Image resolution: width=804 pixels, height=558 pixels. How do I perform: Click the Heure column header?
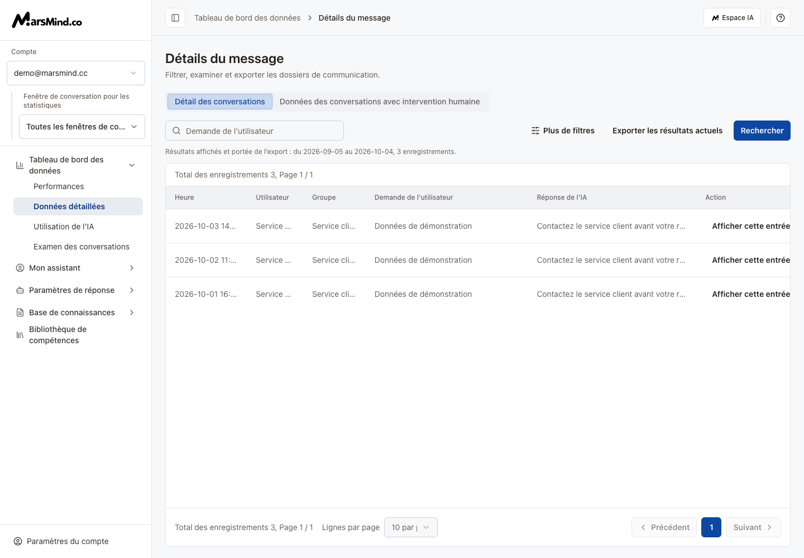184,198
